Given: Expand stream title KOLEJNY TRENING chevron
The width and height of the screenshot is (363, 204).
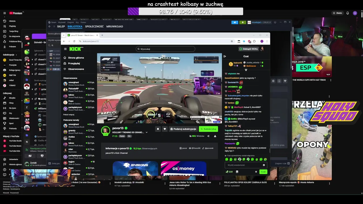Looking at the screenshot, I should pyautogui.click(x=147, y=132).
